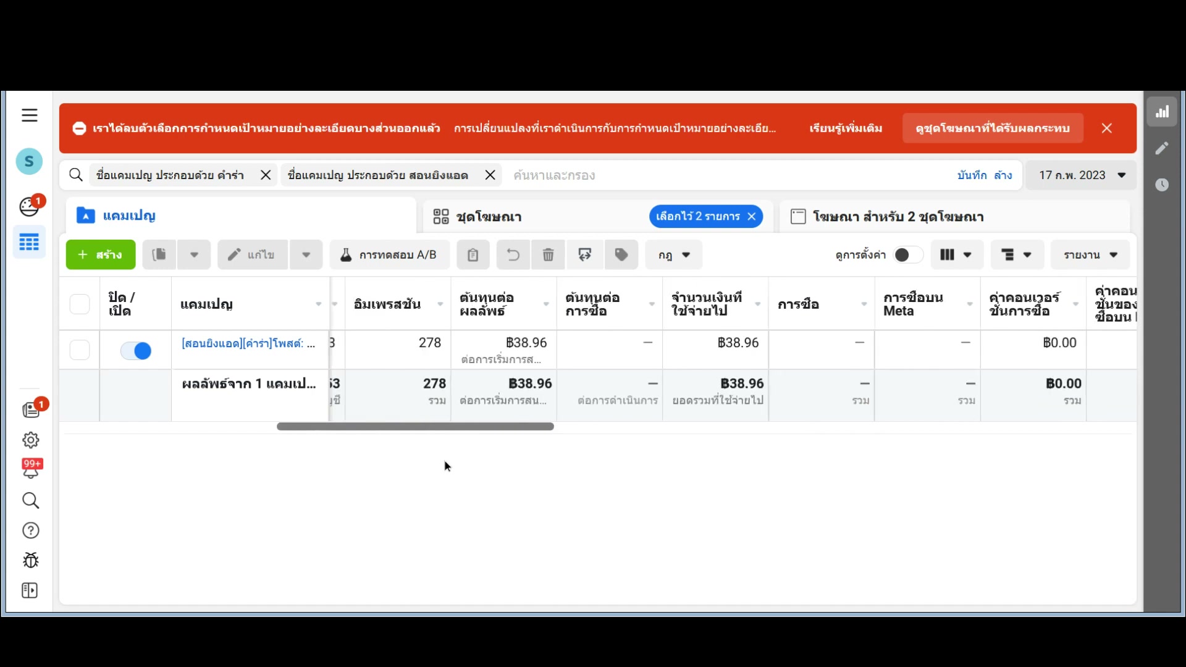The image size is (1186, 667).
Task: Click the tag label icon
Action: (621, 255)
